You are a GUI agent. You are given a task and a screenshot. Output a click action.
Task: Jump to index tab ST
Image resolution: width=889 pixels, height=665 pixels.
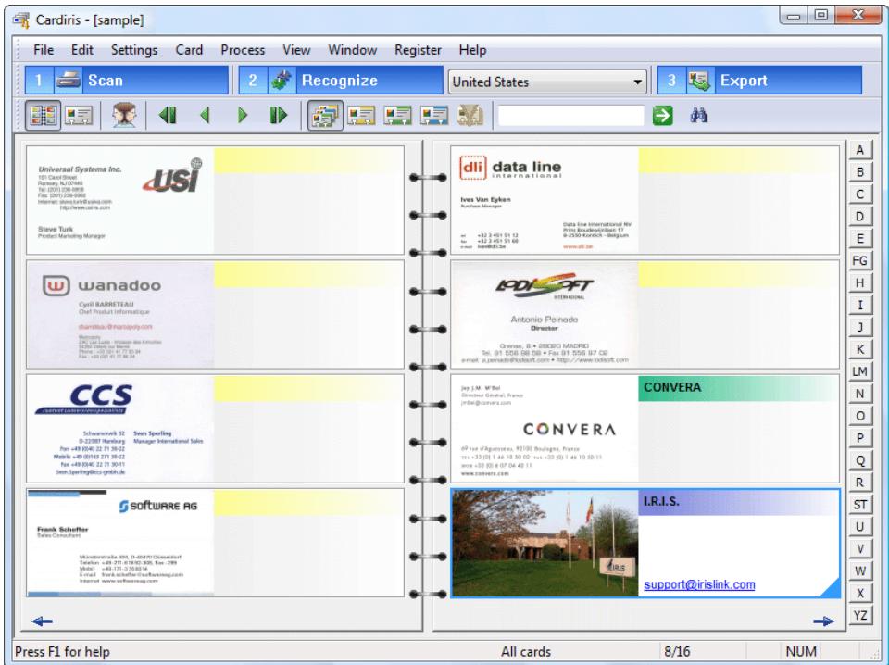tap(860, 505)
